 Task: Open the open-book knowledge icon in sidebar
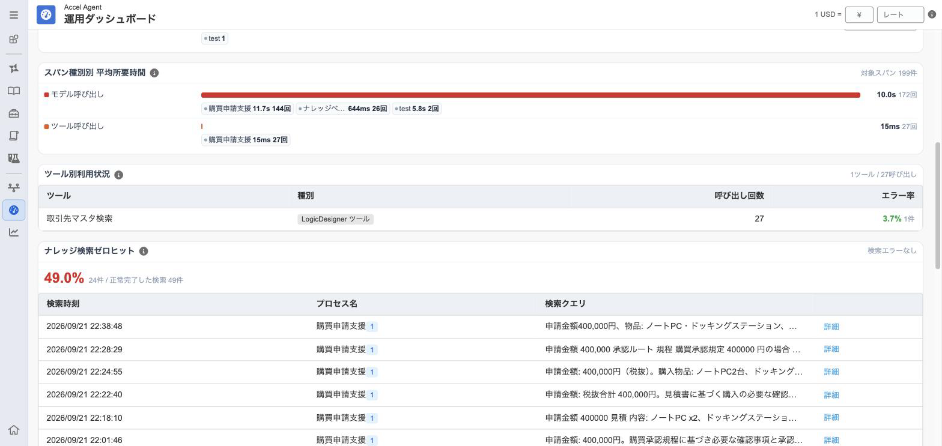pyautogui.click(x=14, y=91)
